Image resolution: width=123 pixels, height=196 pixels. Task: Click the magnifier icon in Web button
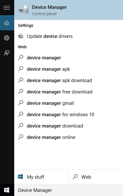click(75, 177)
